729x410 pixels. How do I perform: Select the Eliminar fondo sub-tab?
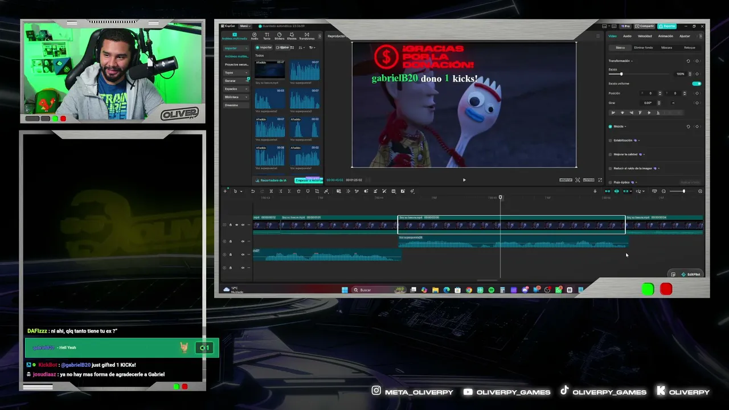pyautogui.click(x=643, y=48)
